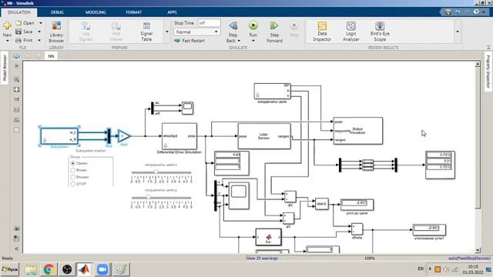Viewport: 493px width, 277px height.
Task: Click the View 25 warnings link
Action: coord(262,259)
